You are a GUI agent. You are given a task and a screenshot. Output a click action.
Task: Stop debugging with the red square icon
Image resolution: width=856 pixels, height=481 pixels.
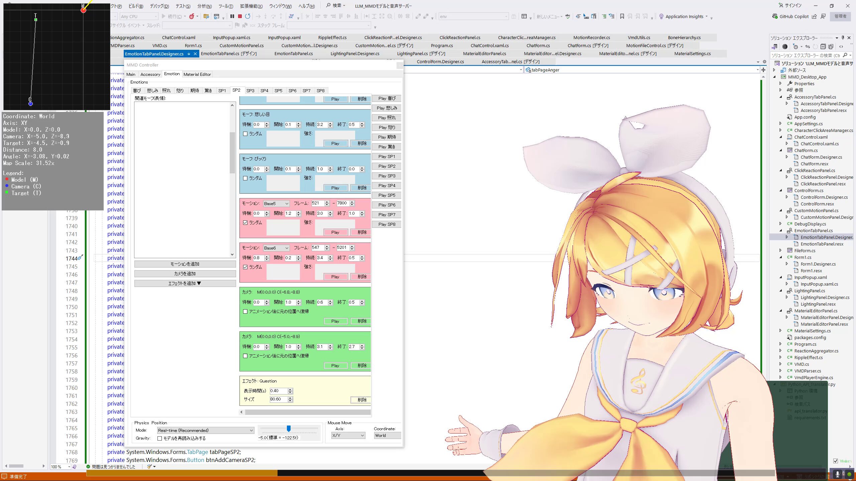click(x=240, y=16)
